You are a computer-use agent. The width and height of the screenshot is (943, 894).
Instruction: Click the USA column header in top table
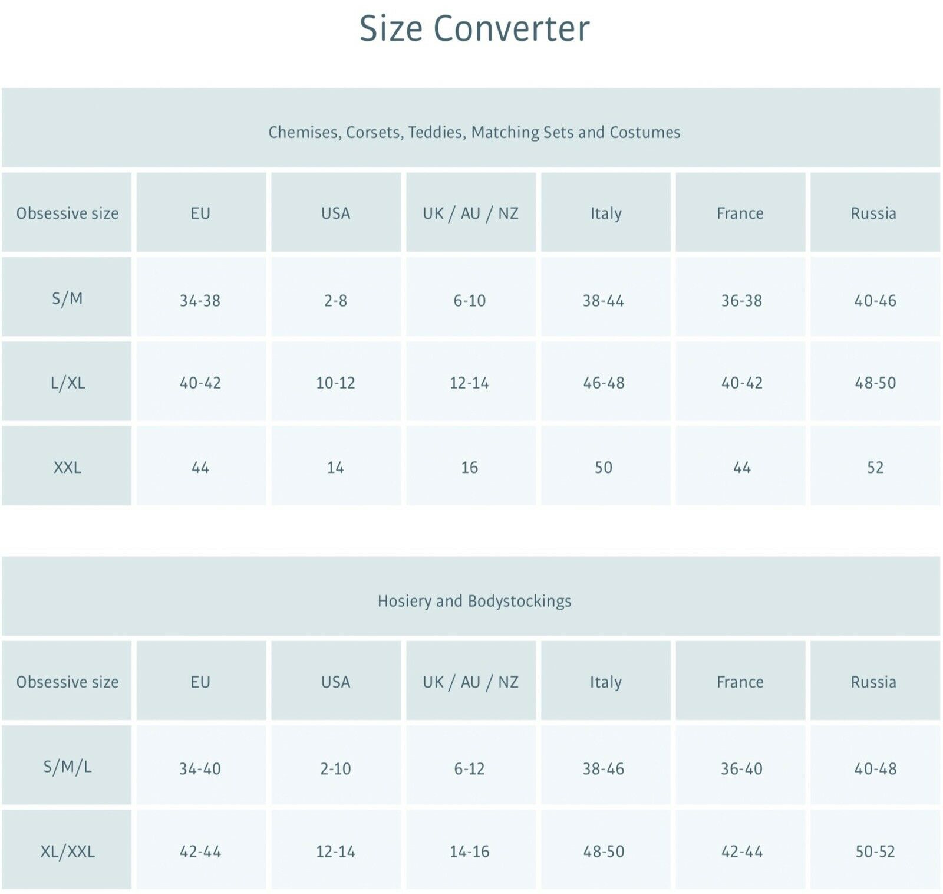336,212
